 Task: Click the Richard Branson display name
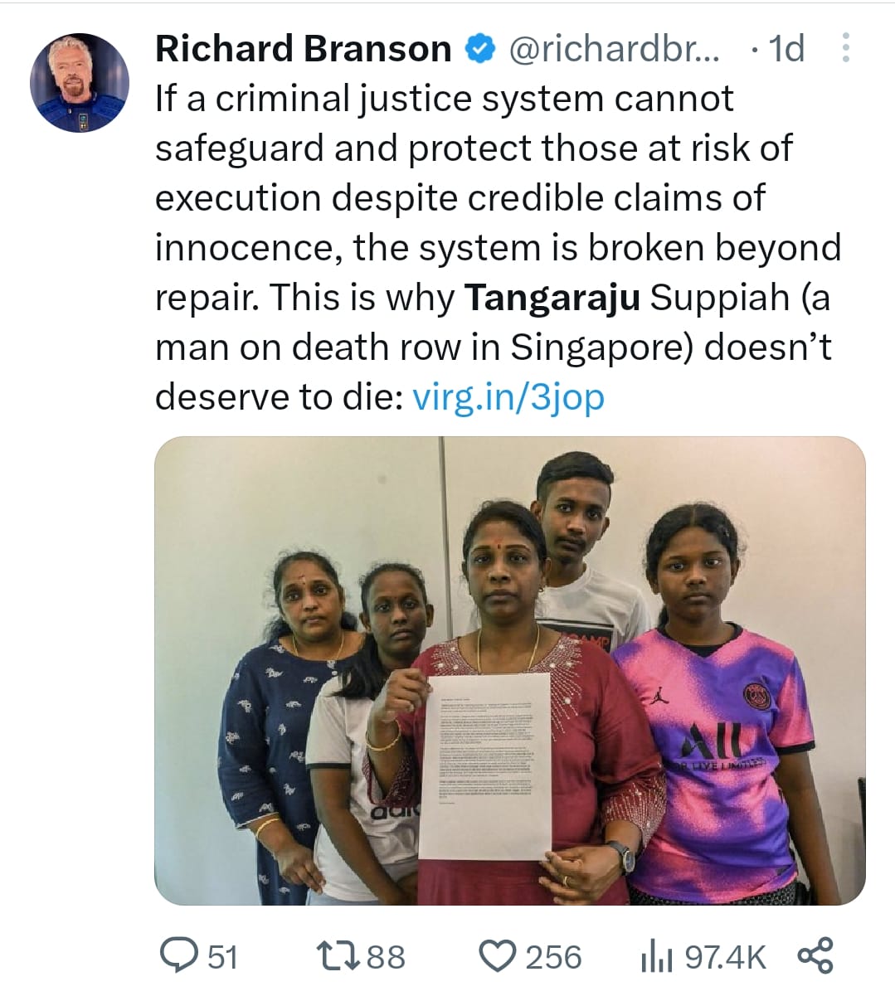click(x=303, y=49)
